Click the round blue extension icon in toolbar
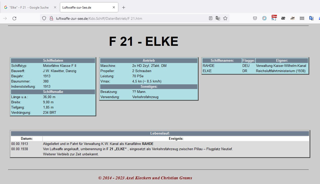This screenshot has height=184, width=320. pos(264,18)
